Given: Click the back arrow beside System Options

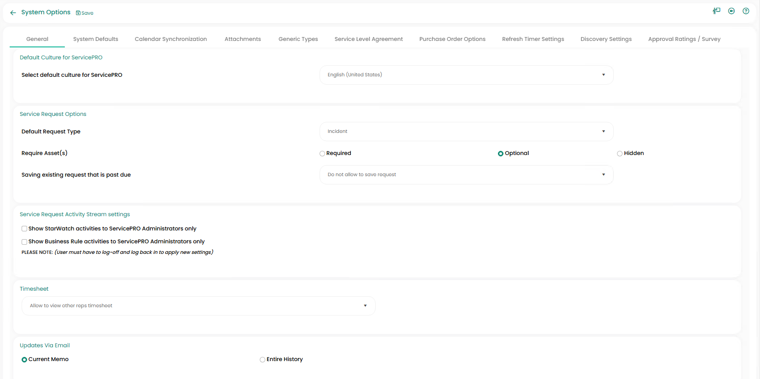Looking at the screenshot, I should [x=13, y=13].
